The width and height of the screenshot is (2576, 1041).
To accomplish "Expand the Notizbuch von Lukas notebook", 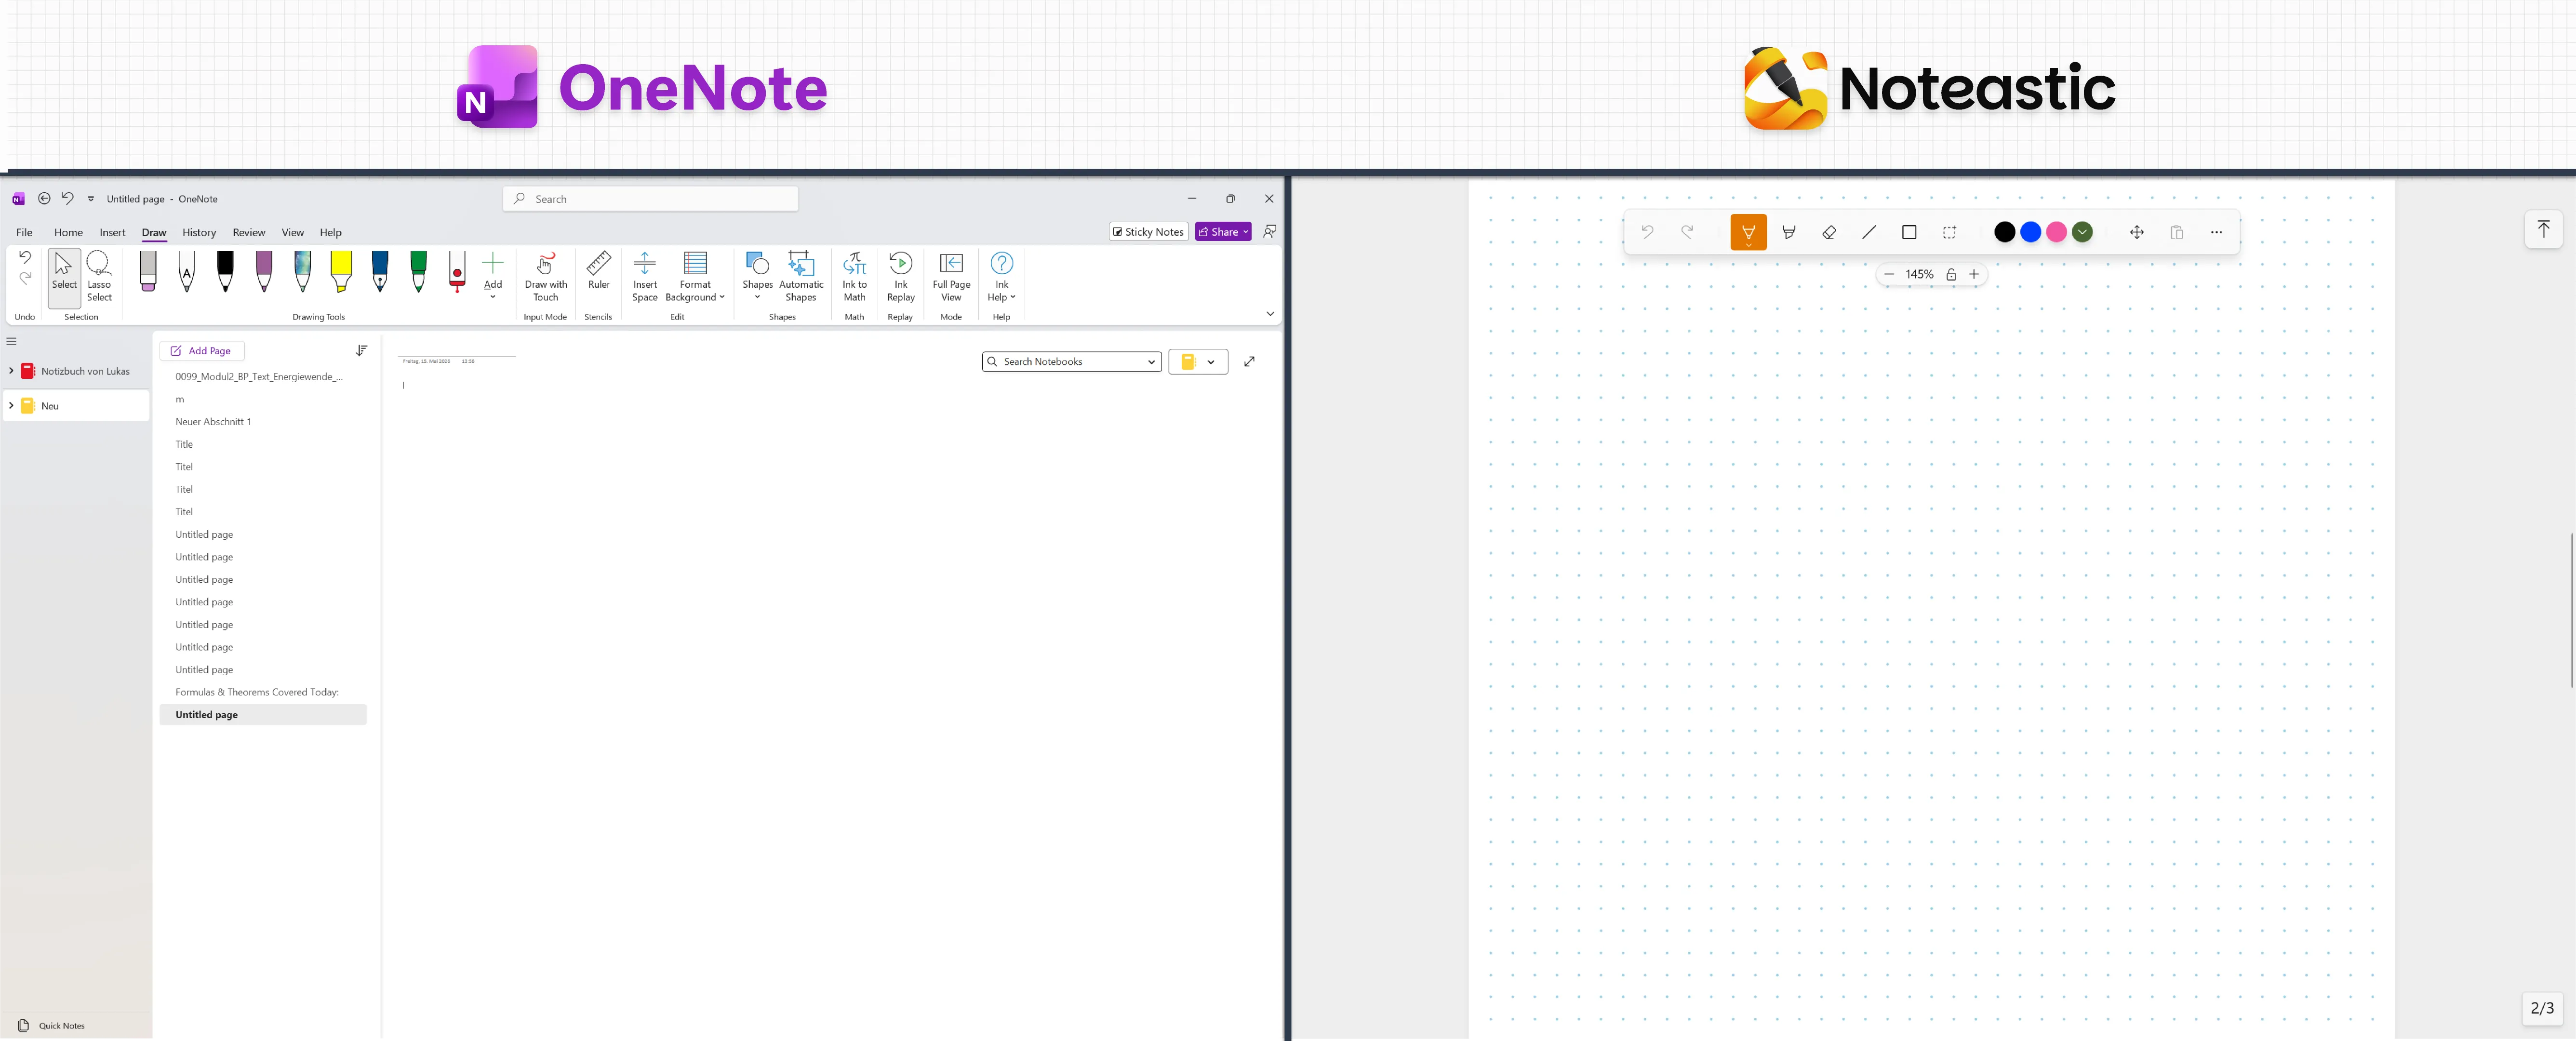I will [11, 371].
